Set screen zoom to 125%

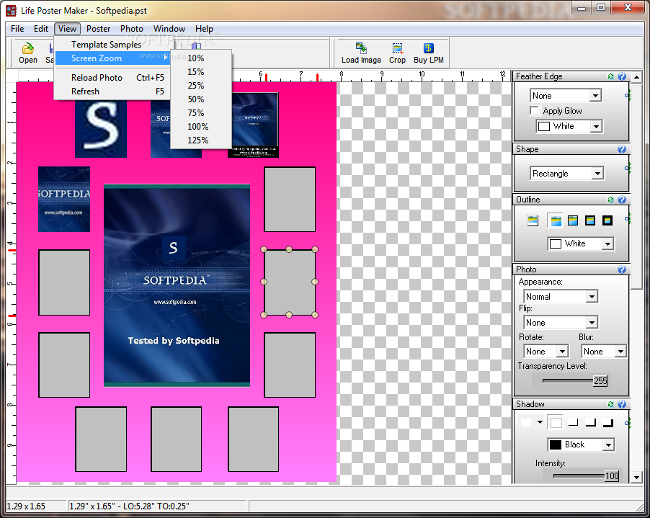[x=200, y=140]
